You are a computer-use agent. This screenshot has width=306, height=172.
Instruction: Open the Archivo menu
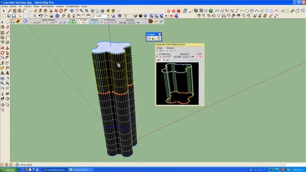tap(4, 6)
